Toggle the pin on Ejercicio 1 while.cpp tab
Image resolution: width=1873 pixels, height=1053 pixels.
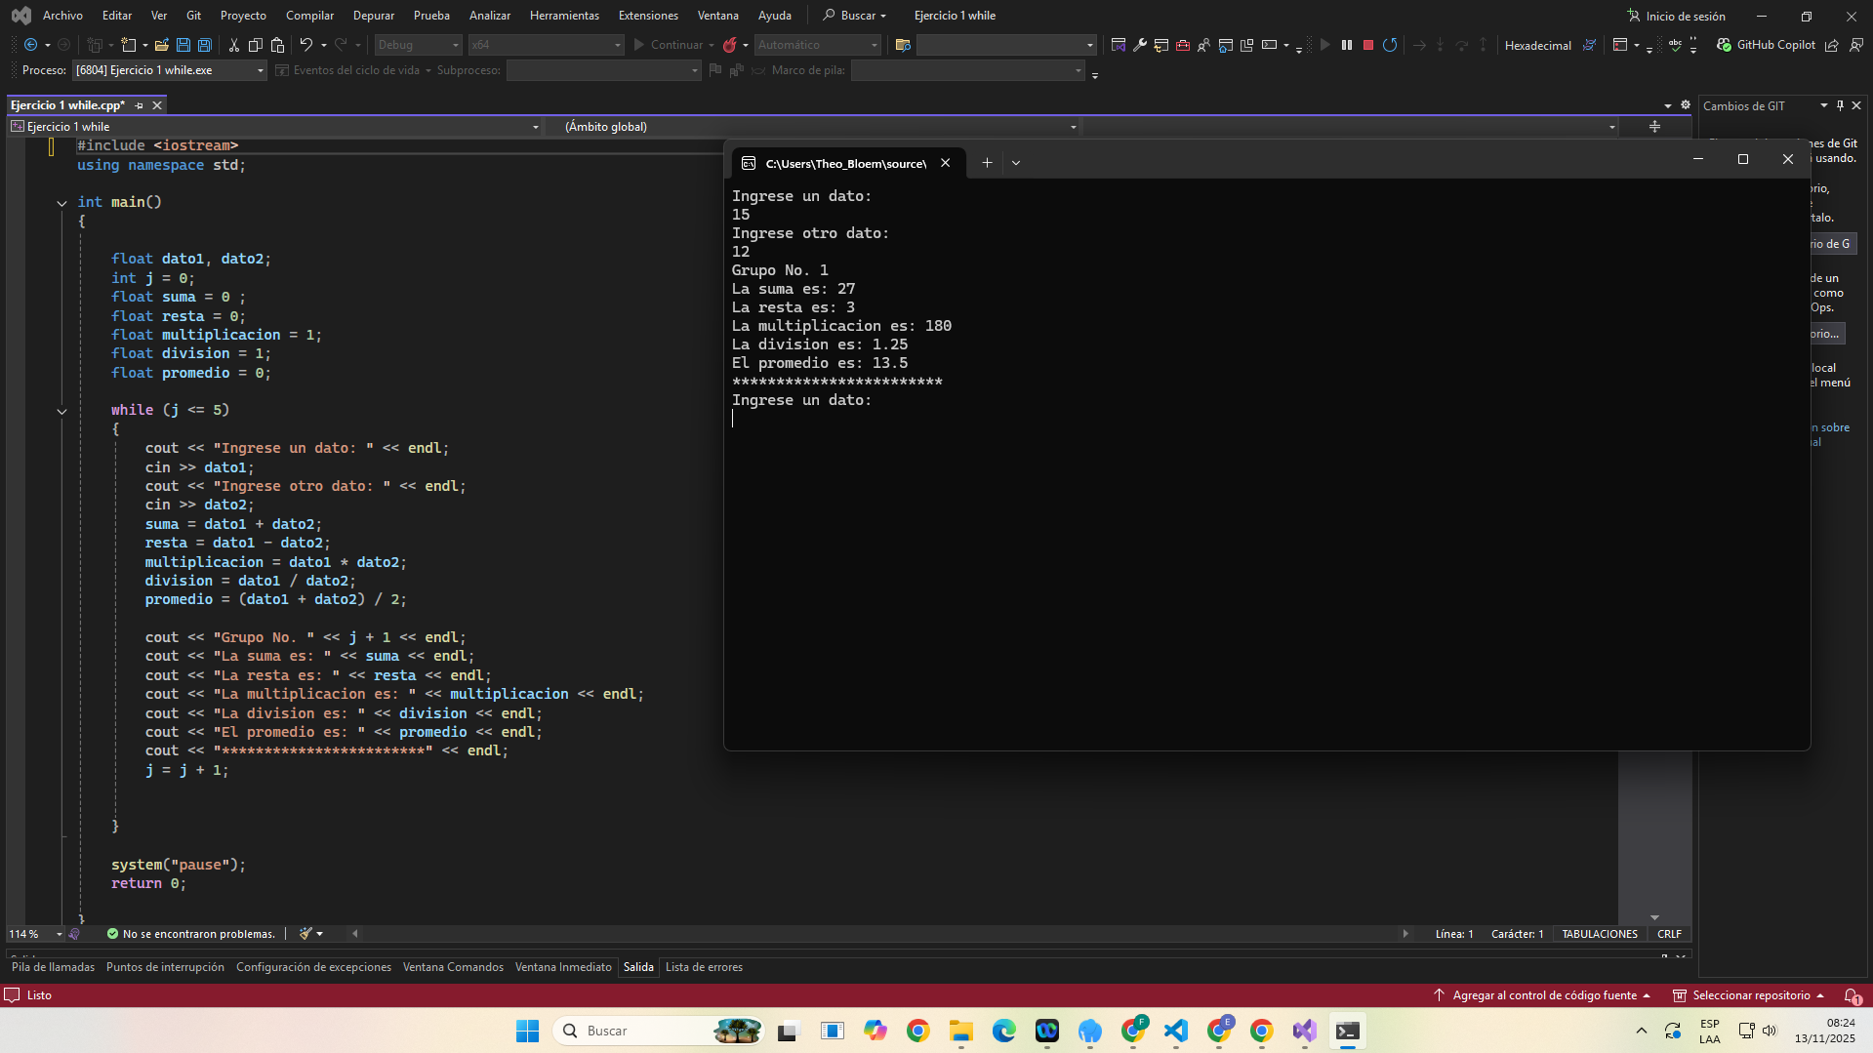[x=139, y=105]
